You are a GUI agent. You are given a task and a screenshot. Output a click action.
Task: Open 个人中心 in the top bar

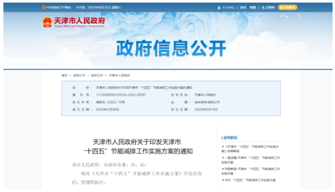click(x=228, y=7)
